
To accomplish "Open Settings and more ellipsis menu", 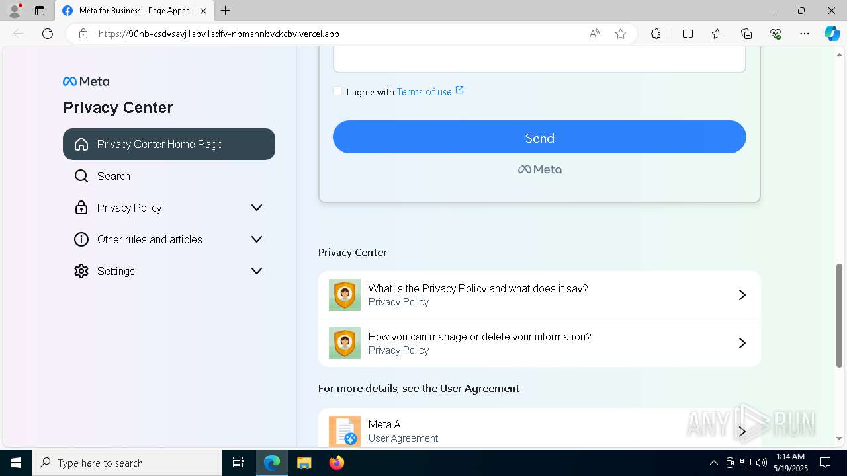I will [805, 34].
